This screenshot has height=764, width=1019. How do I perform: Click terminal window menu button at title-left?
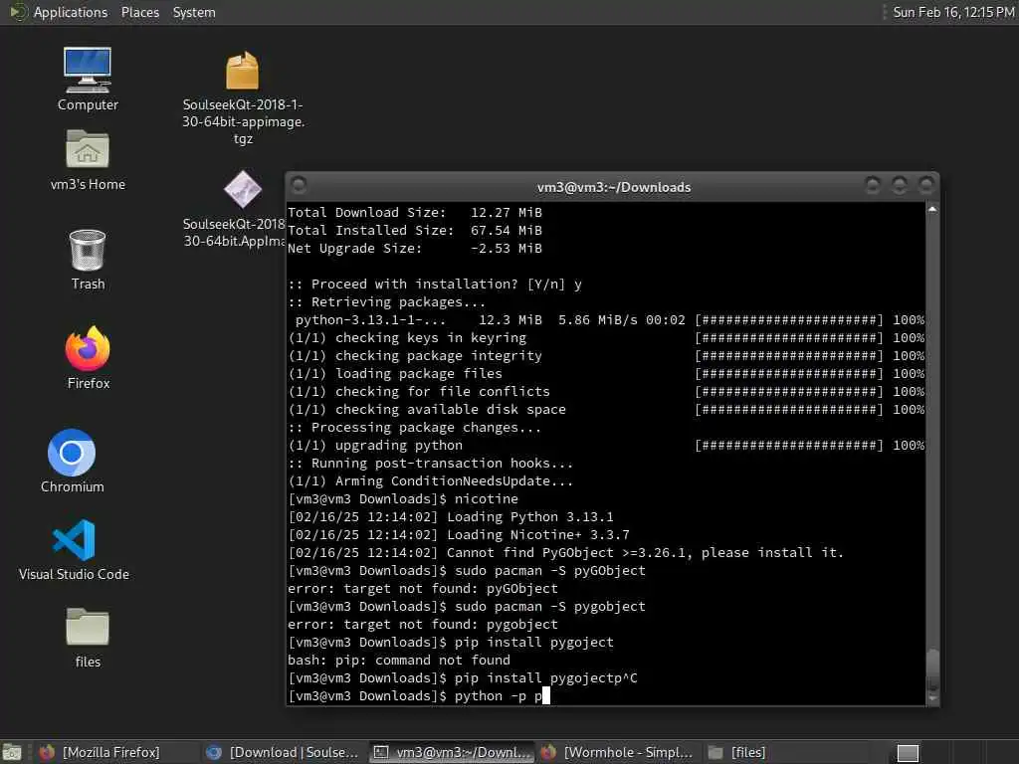click(299, 186)
